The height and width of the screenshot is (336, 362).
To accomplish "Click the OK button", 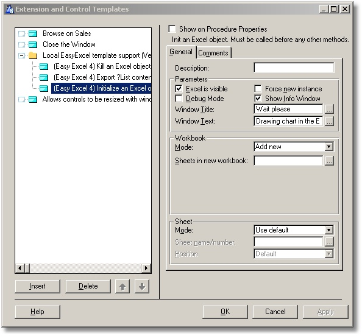I will [225, 312].
